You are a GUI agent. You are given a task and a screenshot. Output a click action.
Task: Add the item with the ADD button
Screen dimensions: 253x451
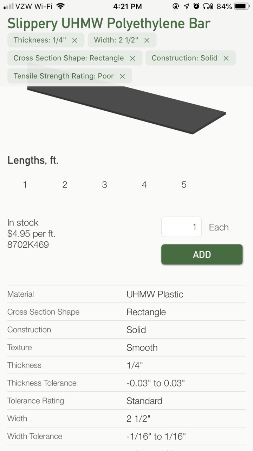(x=202, y=254)
